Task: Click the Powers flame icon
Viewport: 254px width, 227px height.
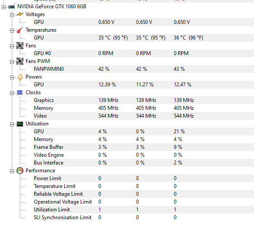Action: click(20, 77)
